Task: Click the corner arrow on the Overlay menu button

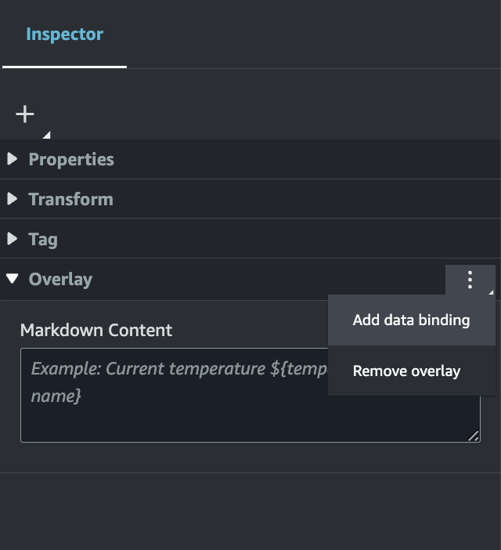Action: coord(491,291)
